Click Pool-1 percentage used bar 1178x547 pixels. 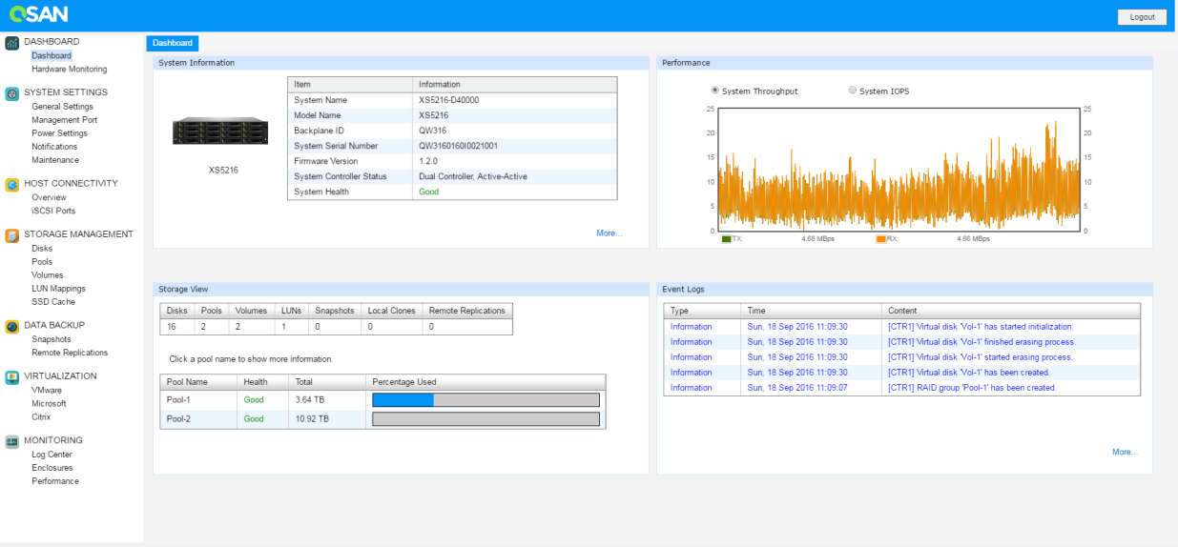coord(486,400)
